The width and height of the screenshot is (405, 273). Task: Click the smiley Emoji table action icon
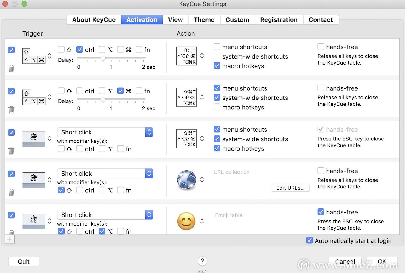coord(186,221)
